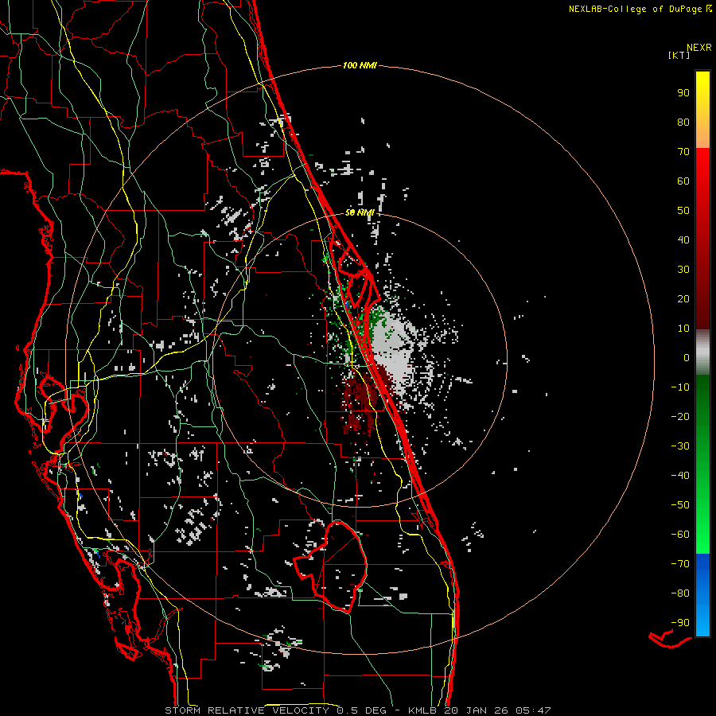Select the positive 20 scale value
Image resolution: width=716 pixels, height=716 pixels.
(x=683, y=299)
